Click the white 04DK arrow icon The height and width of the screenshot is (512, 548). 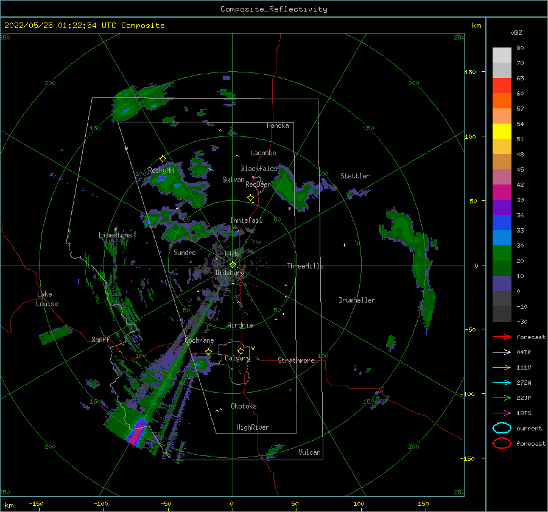(x=502, y=352)
